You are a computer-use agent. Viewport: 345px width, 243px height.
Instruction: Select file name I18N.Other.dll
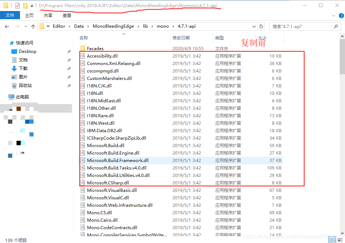pos(101,108)
